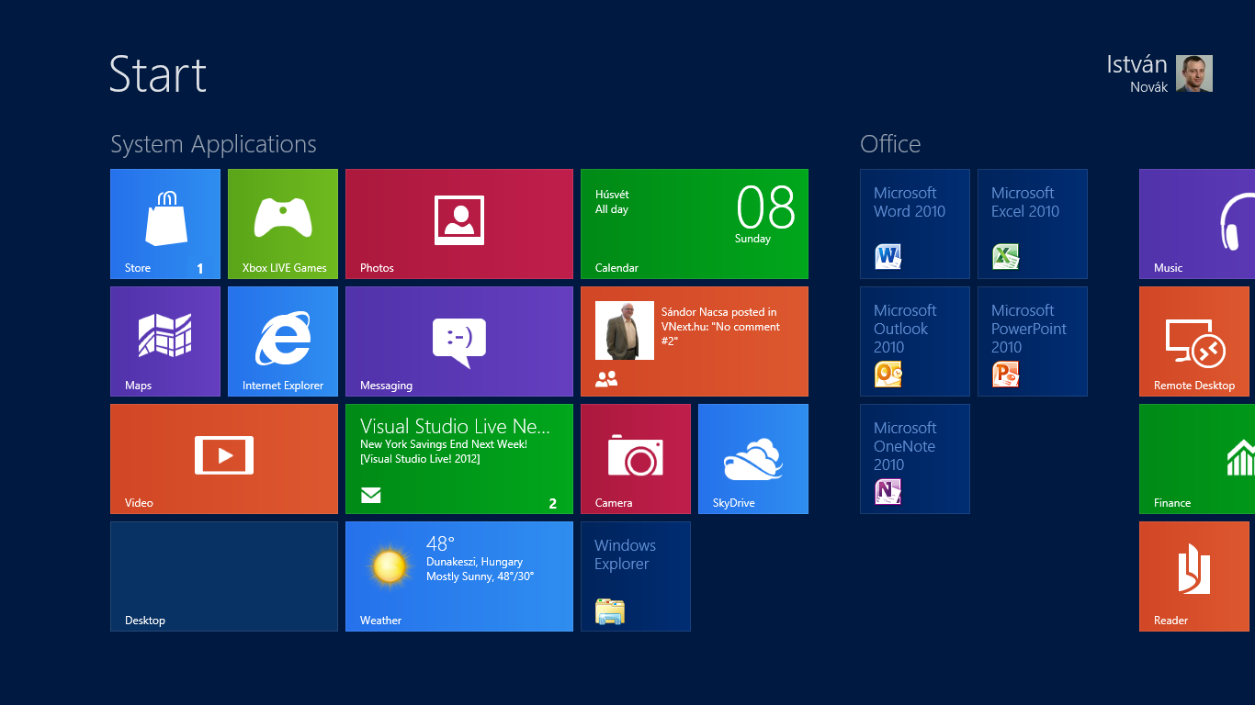Click the mail envelope icon on Mail tile
This screenshot has width=1255, height=705.
(370, 496)
